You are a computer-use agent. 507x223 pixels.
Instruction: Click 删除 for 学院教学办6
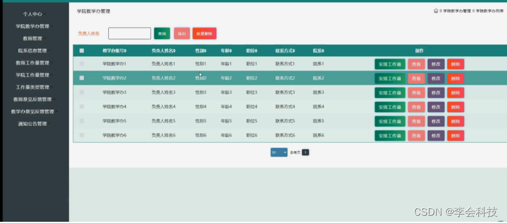click(x=456, y=135)
